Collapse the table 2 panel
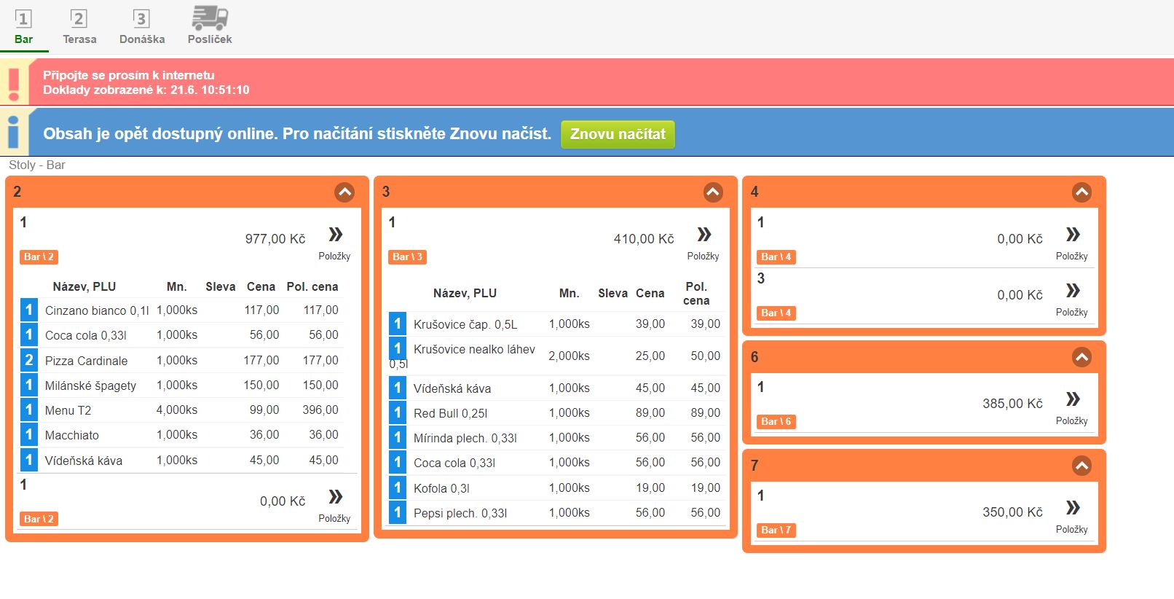The image size is (1174, 599). click(x=344, y=192)
